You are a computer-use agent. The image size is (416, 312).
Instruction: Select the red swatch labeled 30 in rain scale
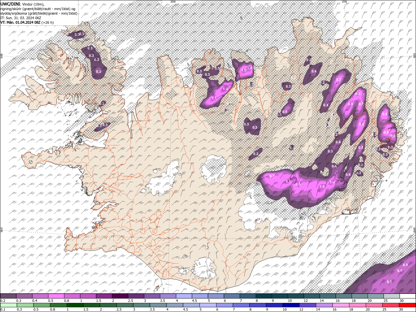(407, 305)
